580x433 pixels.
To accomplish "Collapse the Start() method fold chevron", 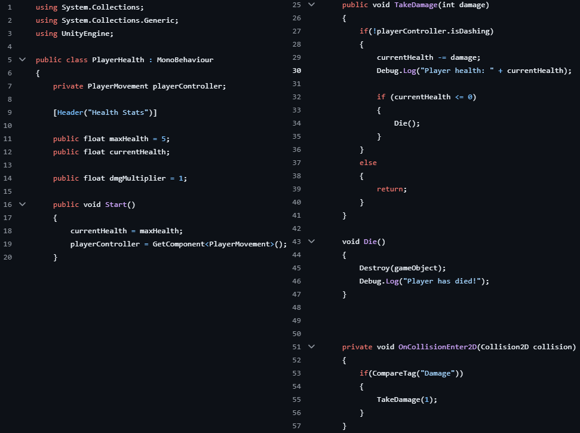I will point(23,204).
